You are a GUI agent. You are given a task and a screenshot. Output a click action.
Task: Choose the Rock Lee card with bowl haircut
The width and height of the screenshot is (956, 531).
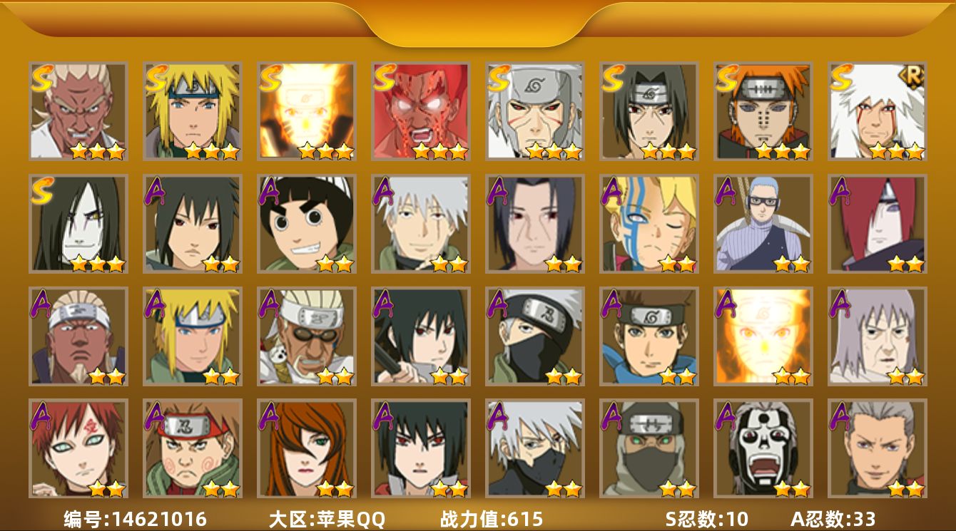306,223
